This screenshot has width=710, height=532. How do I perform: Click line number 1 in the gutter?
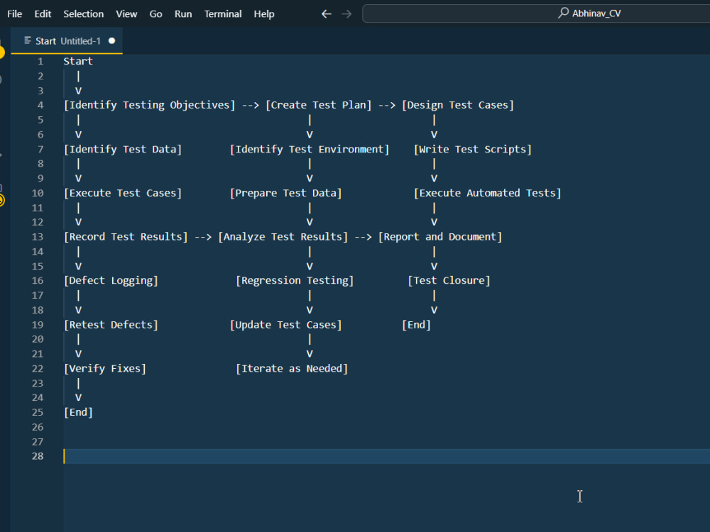tap(40, 61)
